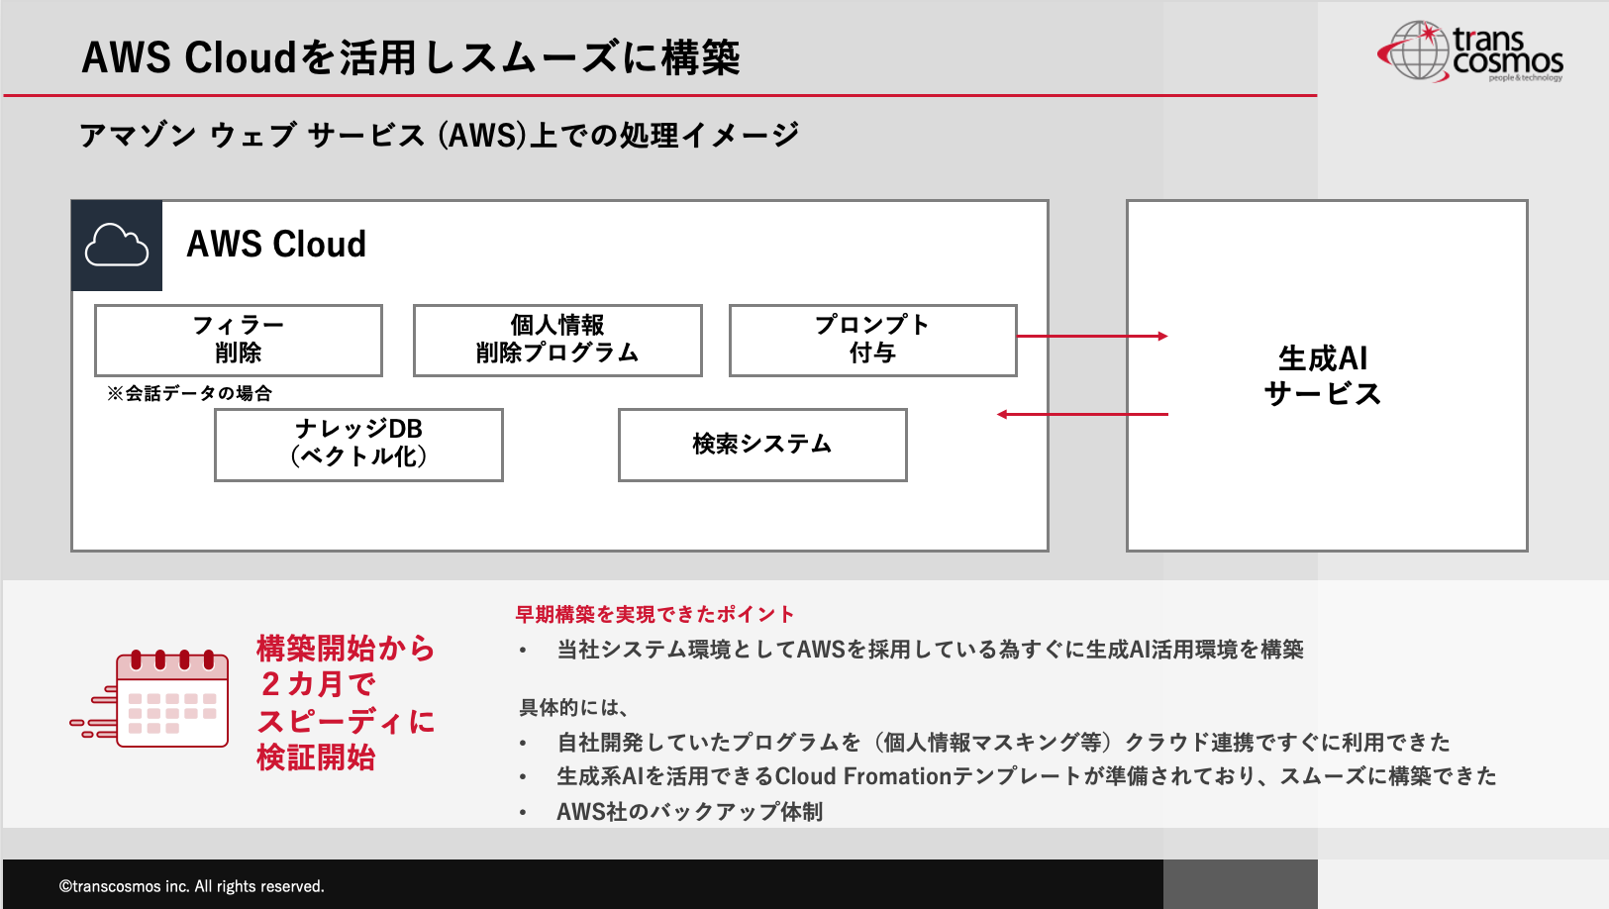Select the ナレッジDB(ベクトル化) box
The height and width of the screenshot is (909, 1609).
click(358, 445)
